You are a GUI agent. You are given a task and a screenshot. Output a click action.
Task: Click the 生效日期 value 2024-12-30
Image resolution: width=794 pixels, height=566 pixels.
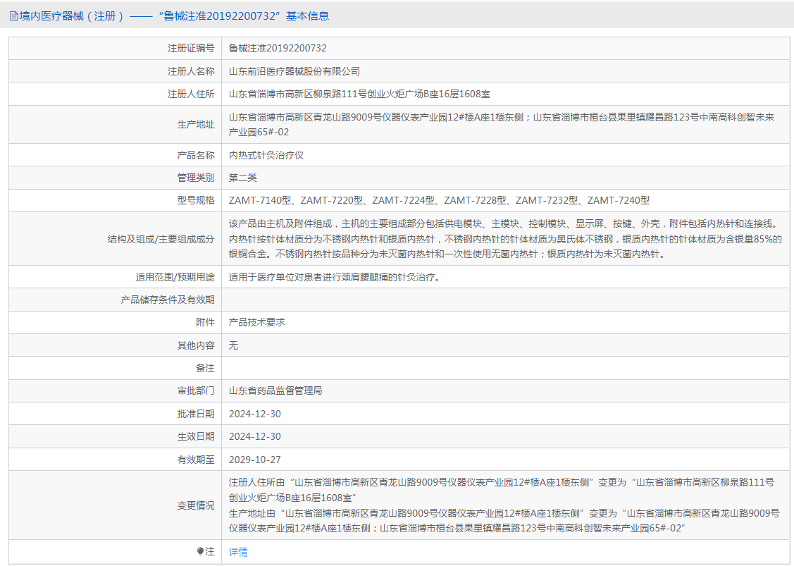point(255,436)
